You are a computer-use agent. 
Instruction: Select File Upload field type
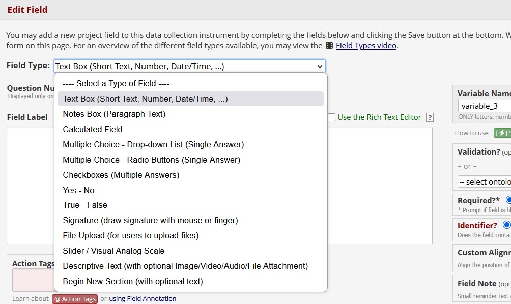coord(131,235)
